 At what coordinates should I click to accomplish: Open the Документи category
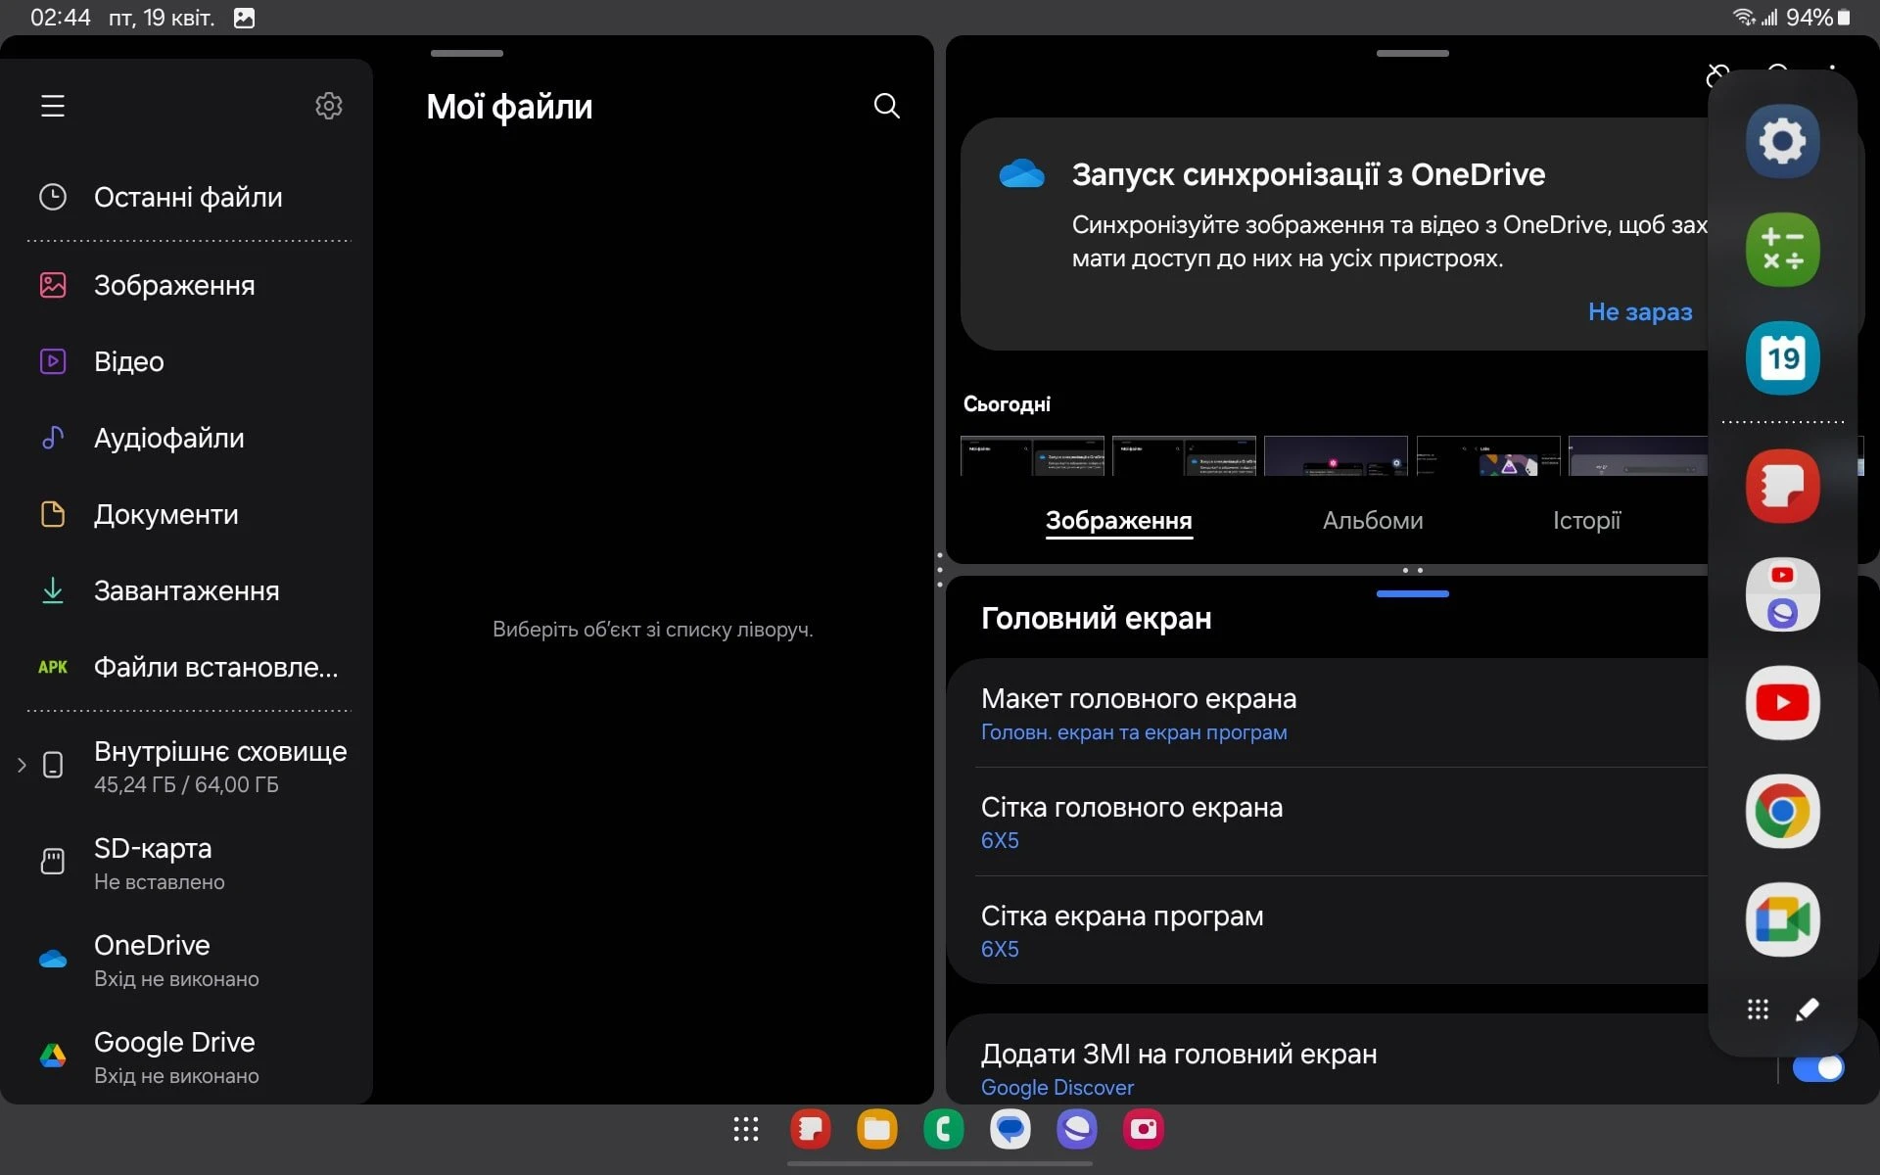pos(188,514)
